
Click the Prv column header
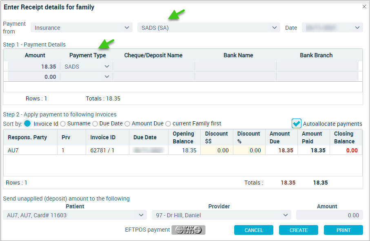[x=71, y=137]
